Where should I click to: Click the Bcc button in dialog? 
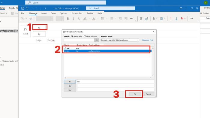click(70, 90)
